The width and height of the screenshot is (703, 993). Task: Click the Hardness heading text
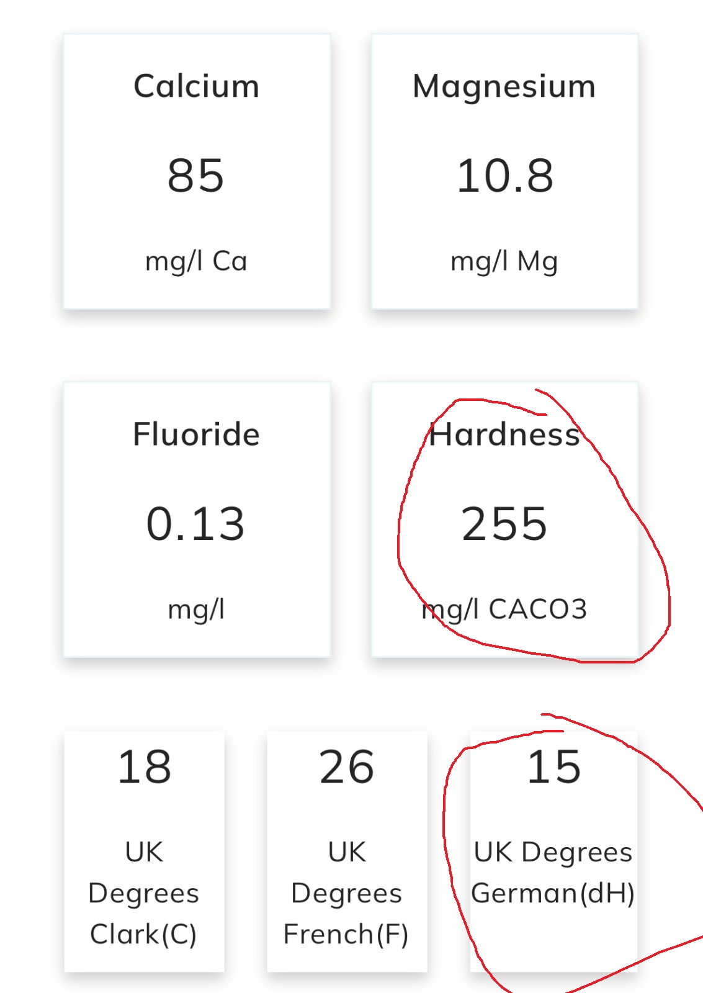(504, 434)
